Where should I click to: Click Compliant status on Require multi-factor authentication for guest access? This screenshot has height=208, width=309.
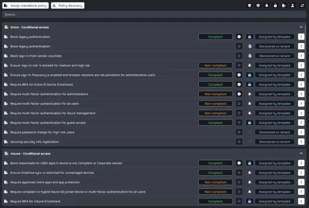point(215,123)
